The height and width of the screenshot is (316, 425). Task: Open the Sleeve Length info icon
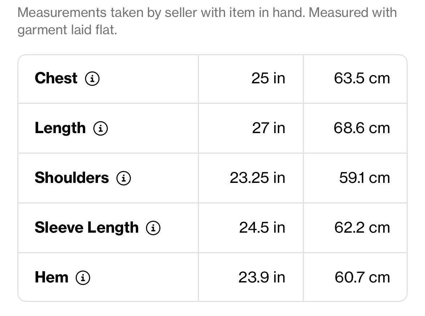click(153, 228)
